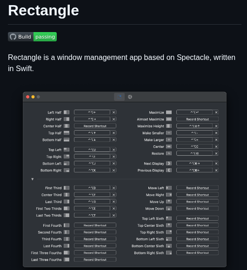The image size is (247, 270).
Task: Clear the Right Half shortcut
Action: (113, 119)
